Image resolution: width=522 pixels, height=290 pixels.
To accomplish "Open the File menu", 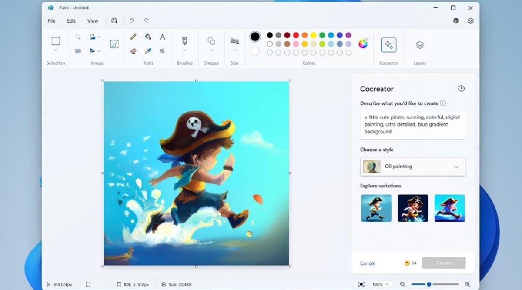I will click(51, 21).
